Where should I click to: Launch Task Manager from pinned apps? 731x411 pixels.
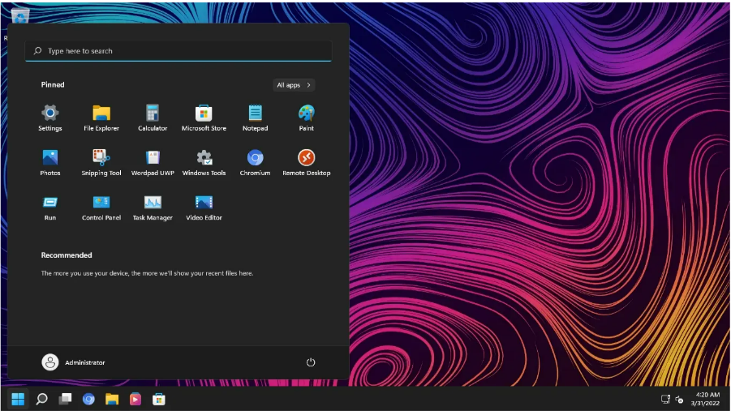pos(153,208)
